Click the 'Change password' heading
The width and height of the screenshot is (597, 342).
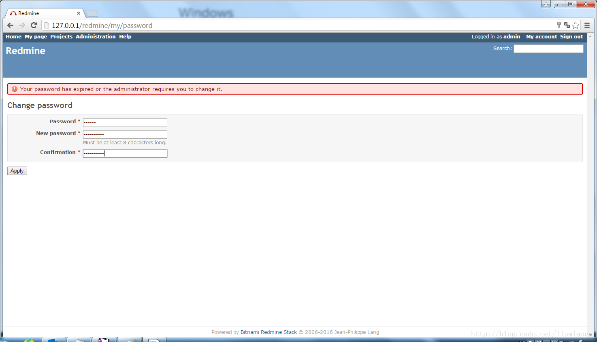tap(40, 106)
